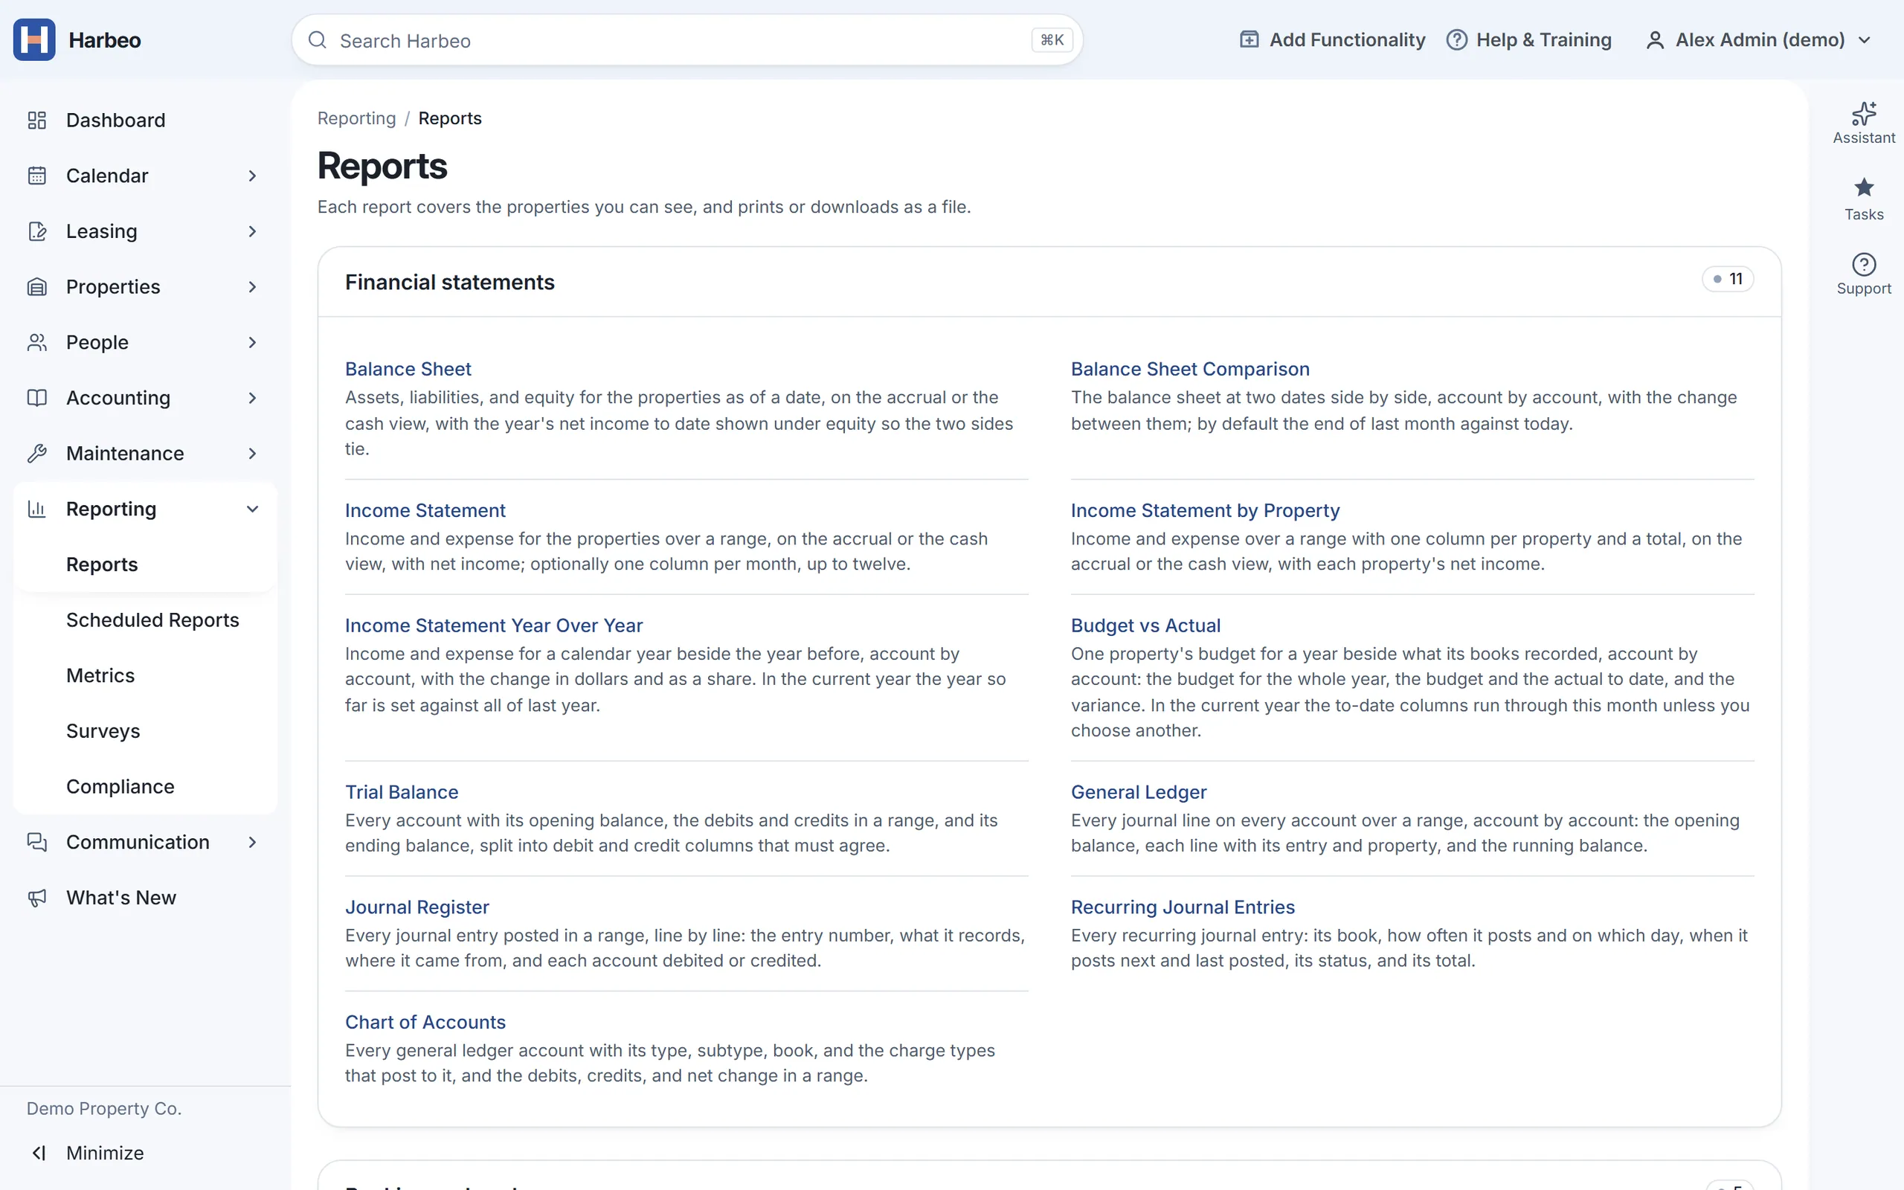Open the Balance Sheet report link

408,368
